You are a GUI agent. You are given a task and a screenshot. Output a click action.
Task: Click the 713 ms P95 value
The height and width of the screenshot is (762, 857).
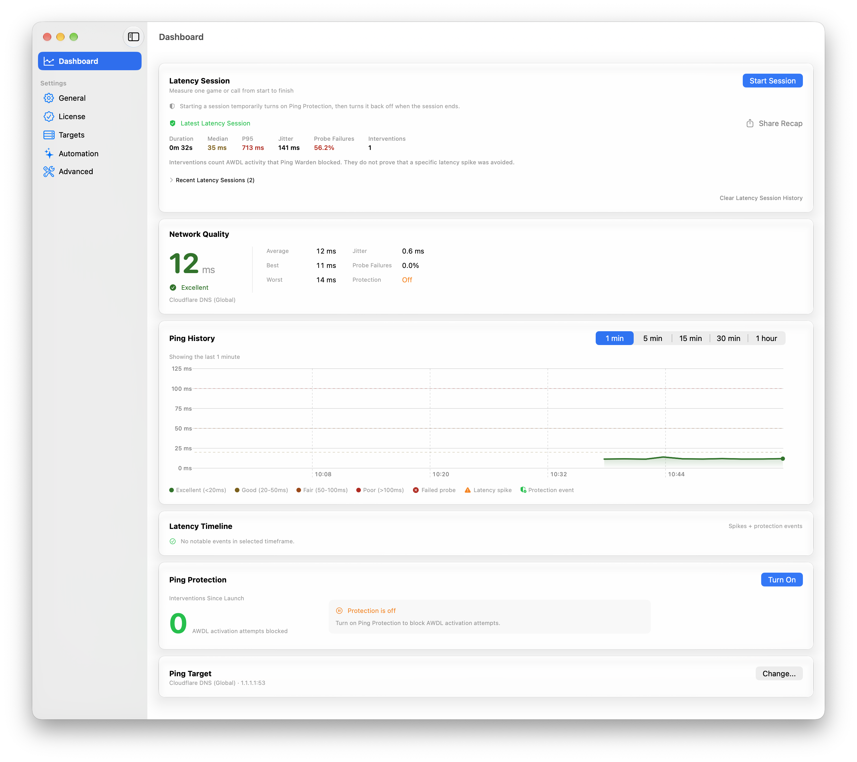[x=253, y=148]
